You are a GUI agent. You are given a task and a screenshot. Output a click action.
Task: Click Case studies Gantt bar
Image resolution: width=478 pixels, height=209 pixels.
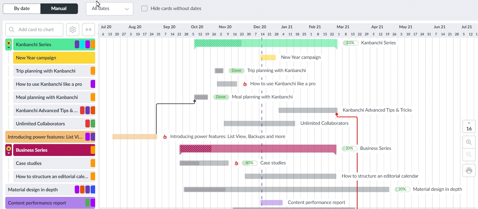(204, 163)
